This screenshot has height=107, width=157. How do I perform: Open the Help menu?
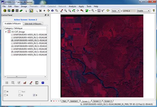pyautogui.click(x=96, y=6)
